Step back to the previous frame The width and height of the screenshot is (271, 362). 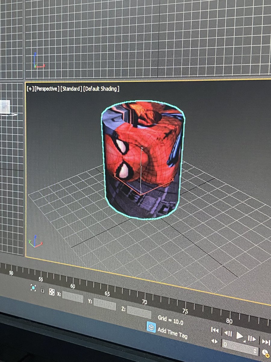[x=228, y=333]
